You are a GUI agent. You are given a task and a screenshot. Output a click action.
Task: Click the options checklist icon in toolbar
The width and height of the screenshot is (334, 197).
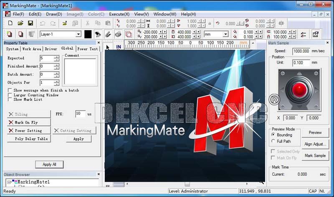(304, 34)
